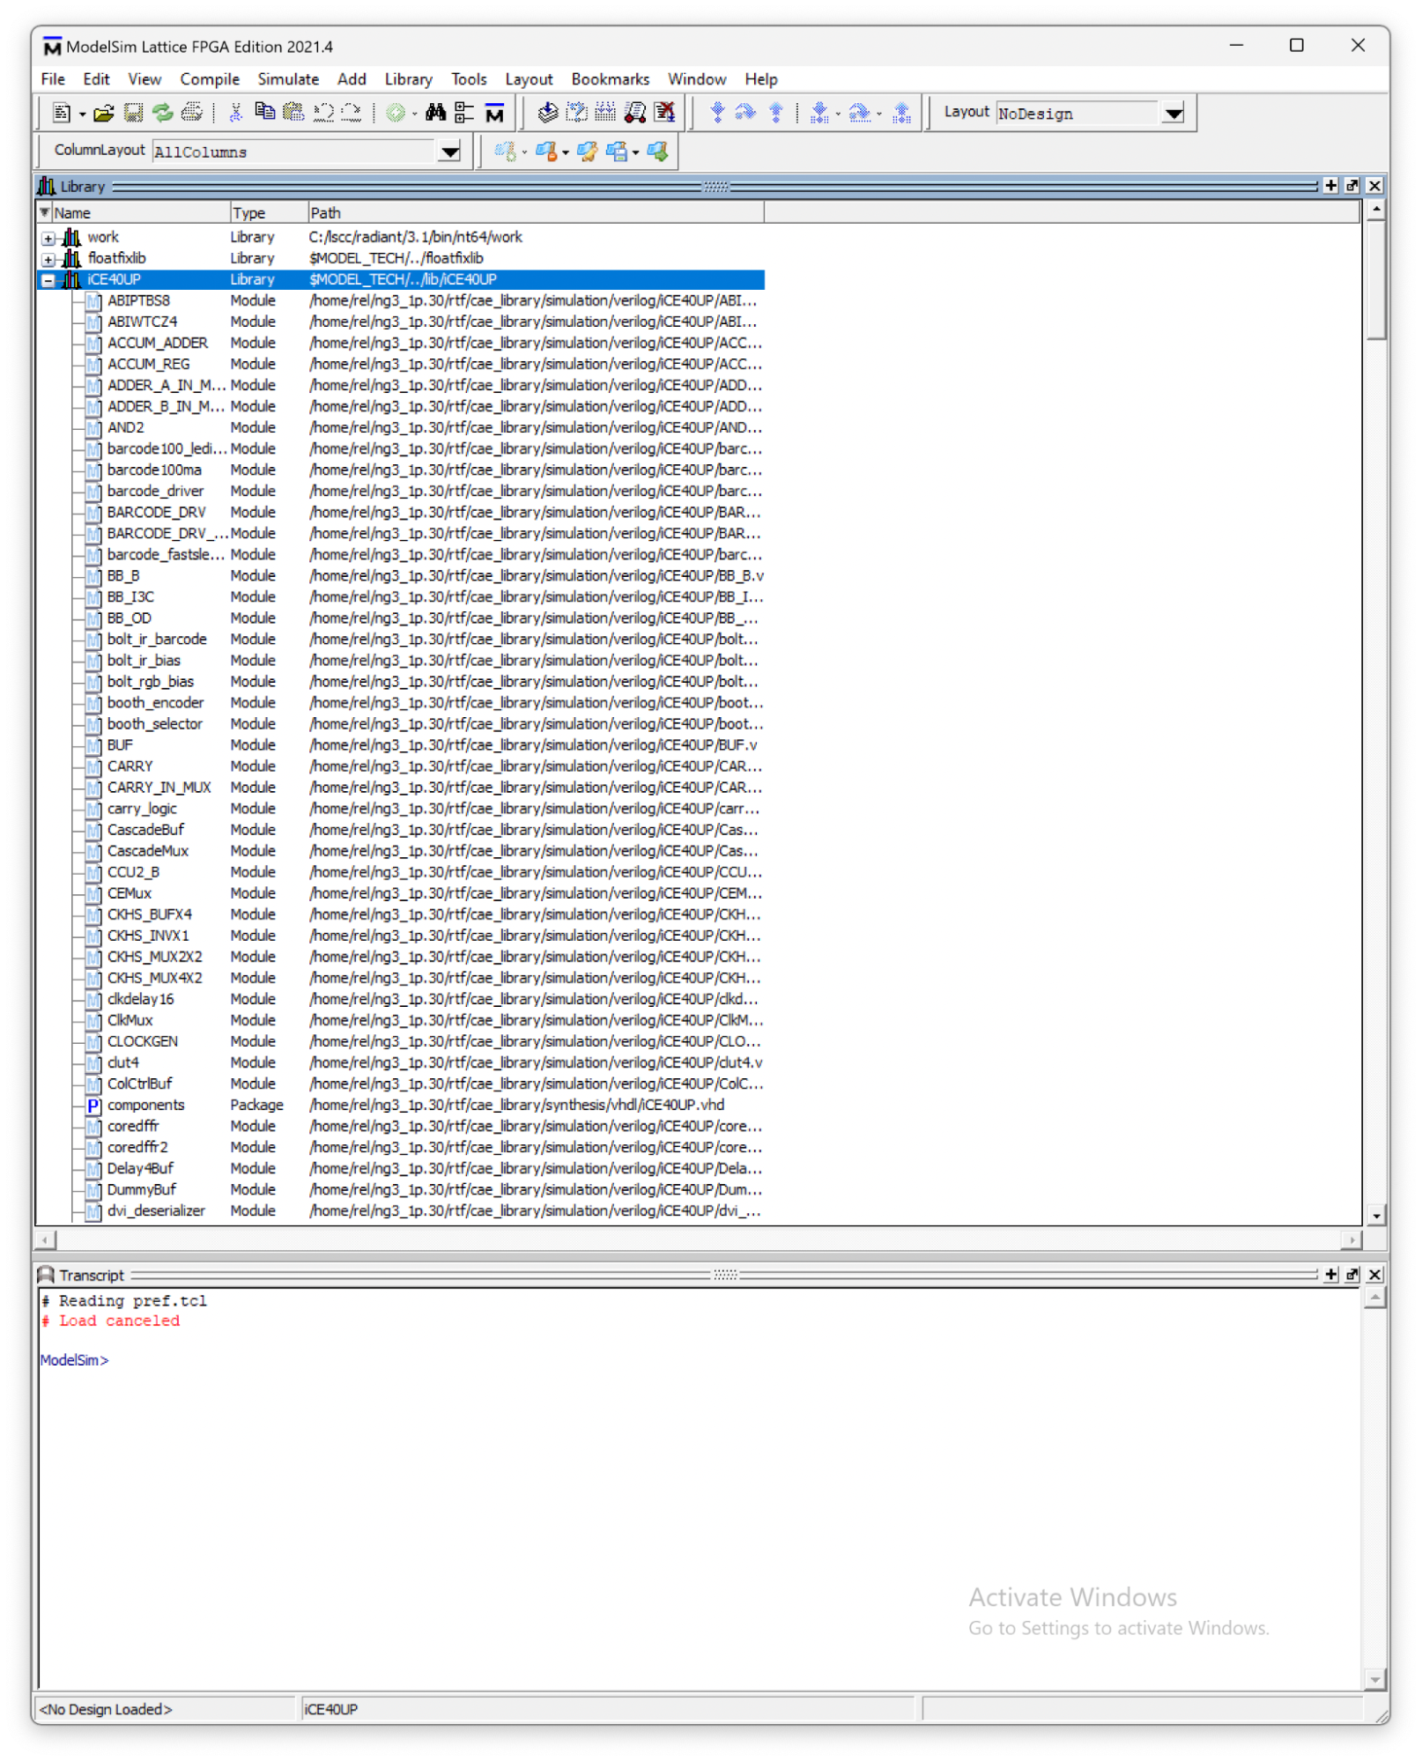1422x1761 pixels.
Task: Expand the work library tree node
Action: click(x=48, y=238)
